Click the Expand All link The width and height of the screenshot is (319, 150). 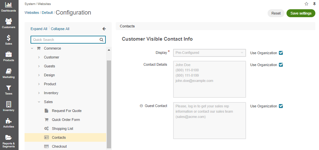pyautogui.click(x=39, y=29)
